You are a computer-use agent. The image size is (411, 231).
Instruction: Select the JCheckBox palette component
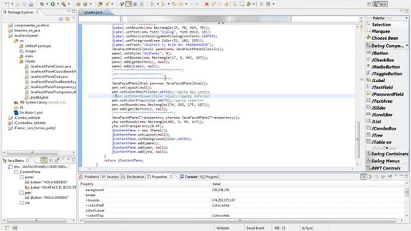coord(383,60)
